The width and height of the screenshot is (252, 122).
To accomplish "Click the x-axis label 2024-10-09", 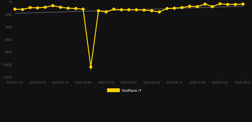I will (x=83, y=83).
